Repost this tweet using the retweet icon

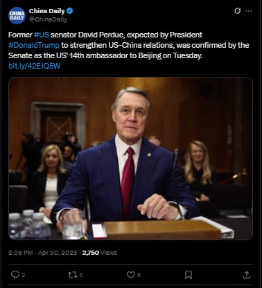tap(72, 275)
